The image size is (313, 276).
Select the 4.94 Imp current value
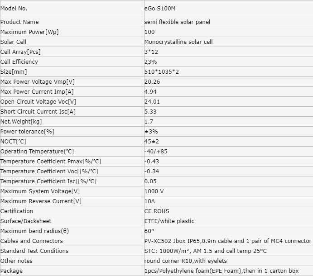150,92
